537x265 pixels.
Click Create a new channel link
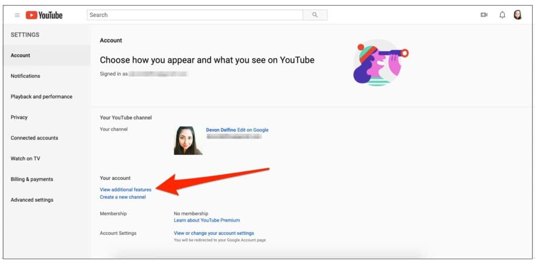pyautogui.click(x=123, y=197)
